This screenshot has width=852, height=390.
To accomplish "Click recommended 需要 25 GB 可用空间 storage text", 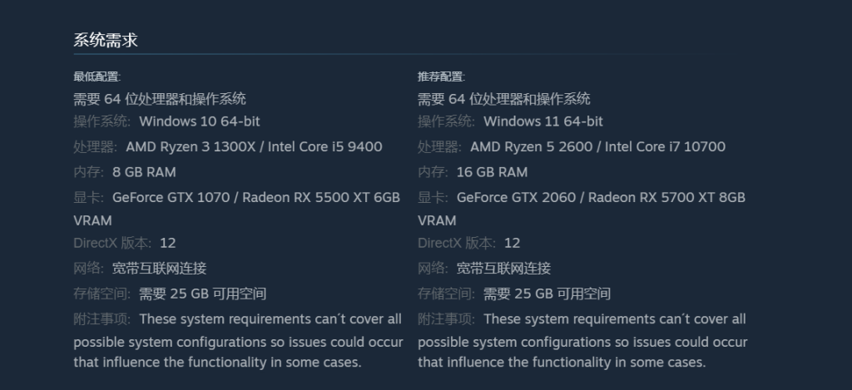I will click(x=547, y=294).
